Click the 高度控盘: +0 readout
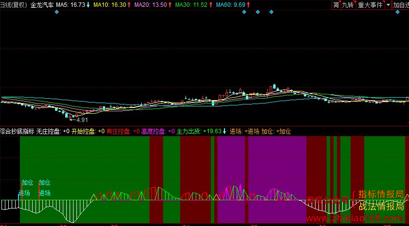This screenshot has width=409, height=226. click(158, 132)
